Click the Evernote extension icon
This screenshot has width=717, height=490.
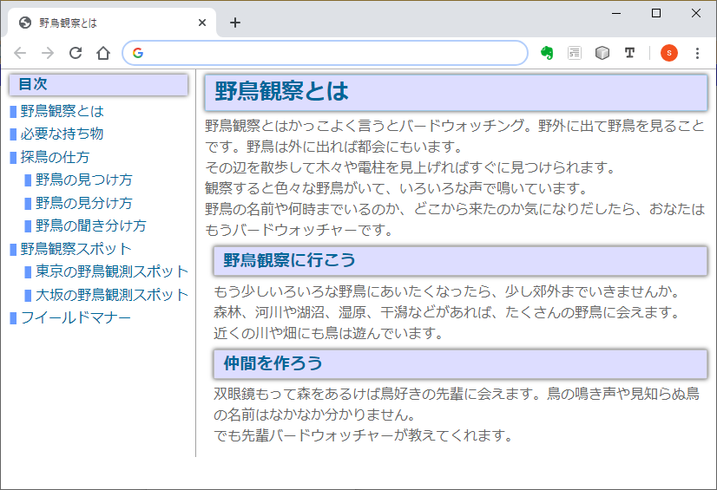547,53
